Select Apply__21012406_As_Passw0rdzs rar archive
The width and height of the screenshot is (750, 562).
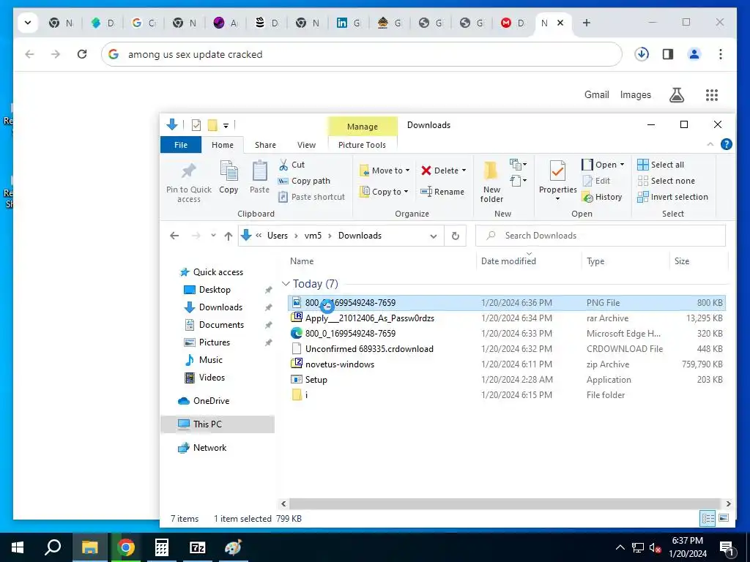point(507,318)
